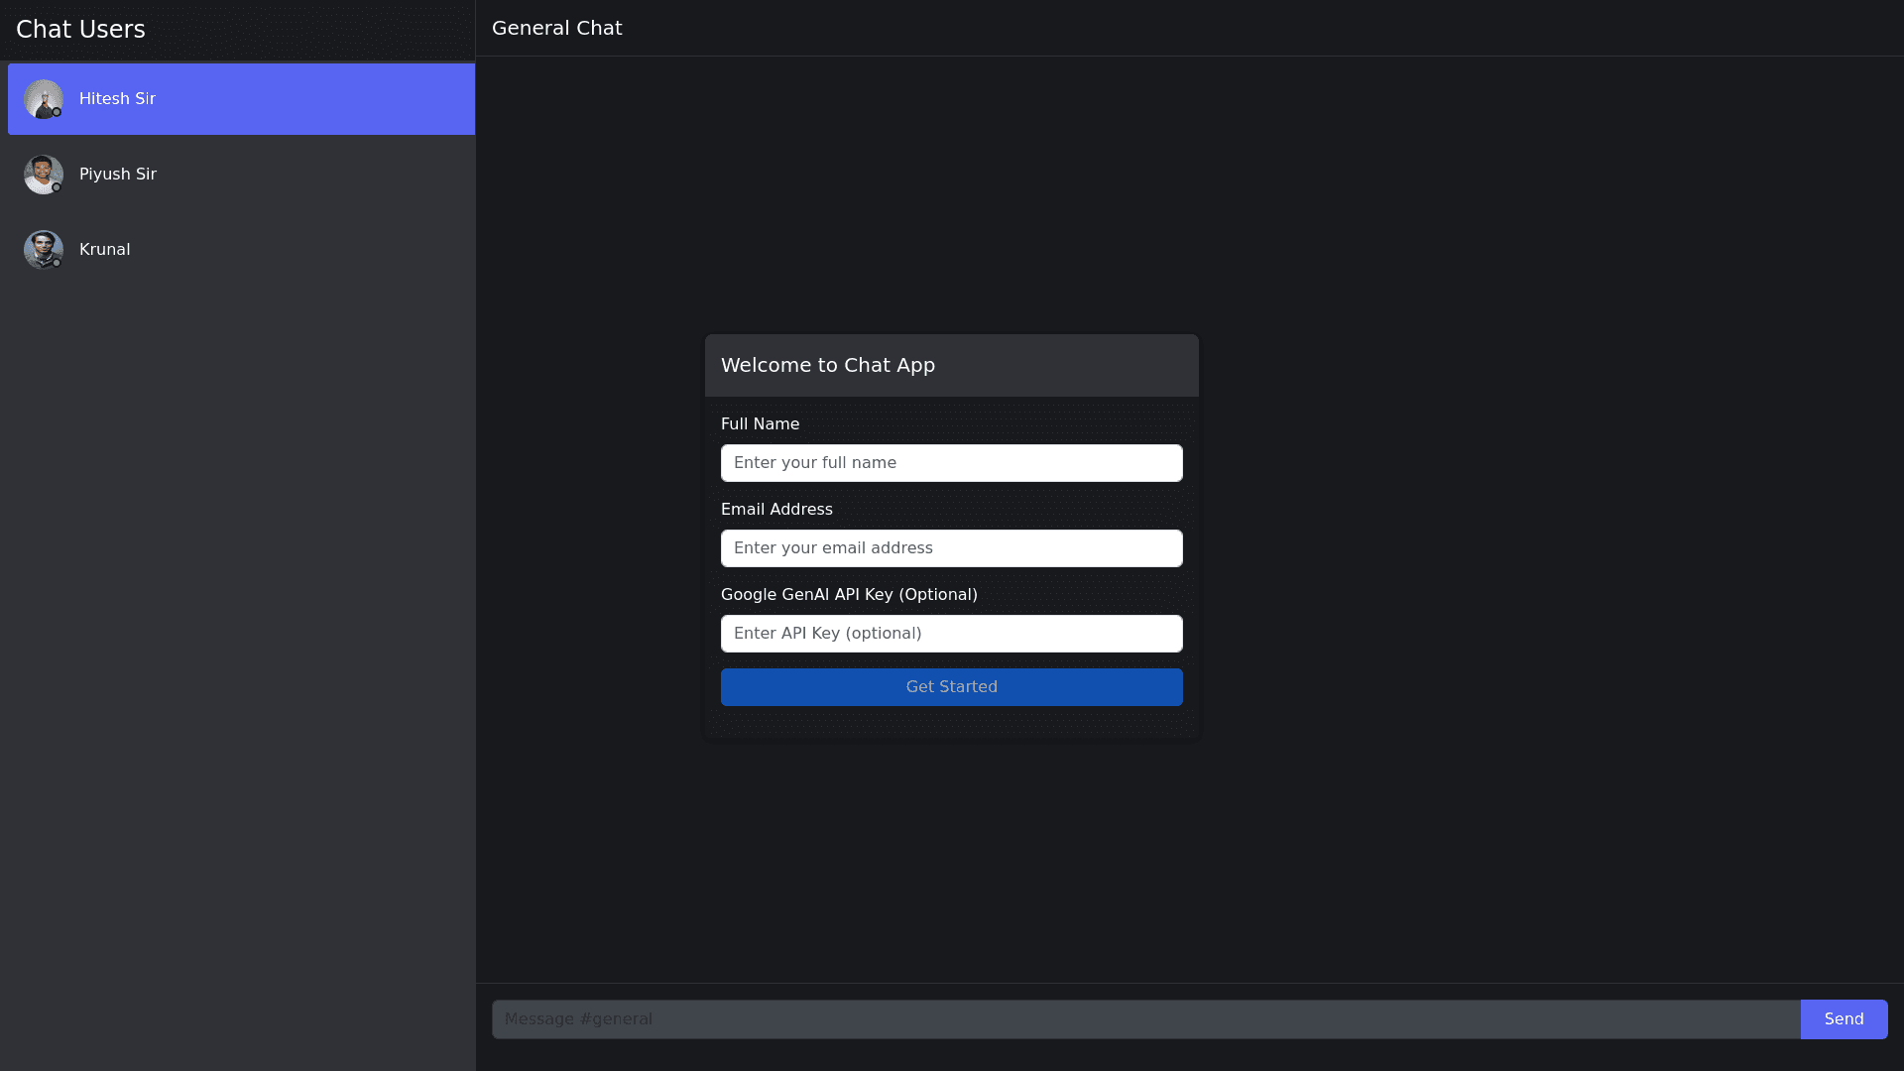The width and height of the screenshot is (1904, 1071).
Task: Focus the Full Name input field
Action: click(951, 463)
